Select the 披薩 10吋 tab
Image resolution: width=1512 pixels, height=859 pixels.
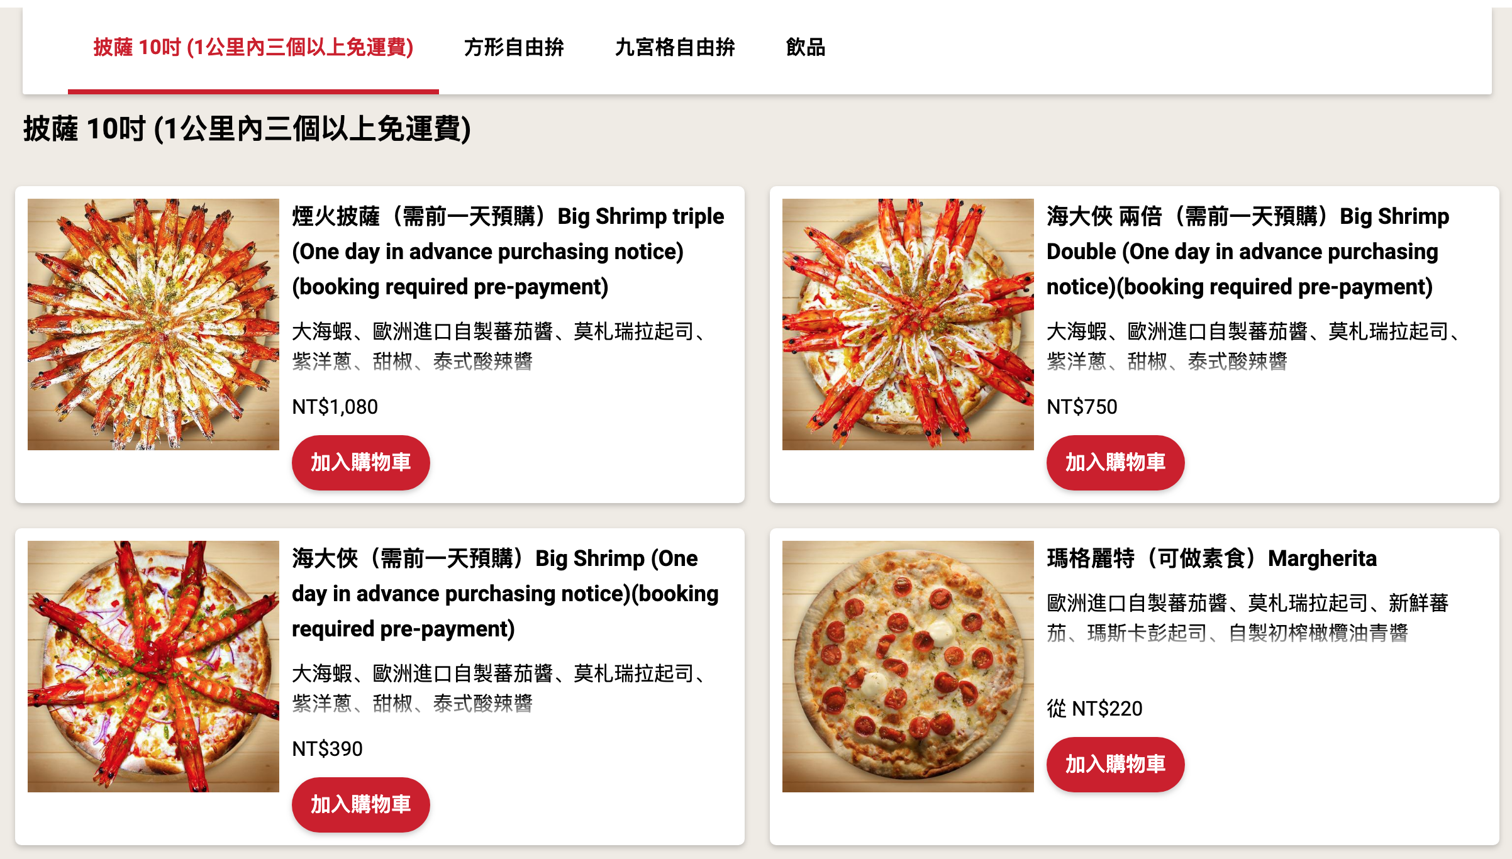[x=253, y=47]
